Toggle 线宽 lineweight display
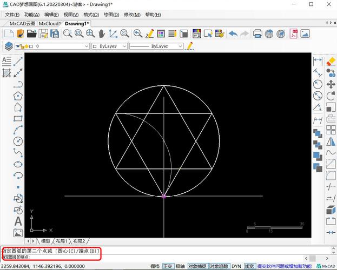 (x=249, y=266)
